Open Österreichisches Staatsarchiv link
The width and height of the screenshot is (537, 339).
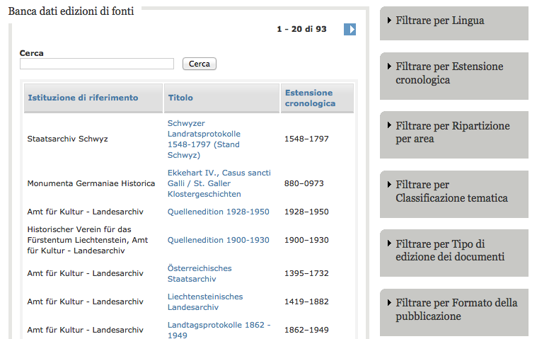coord(200,273)
